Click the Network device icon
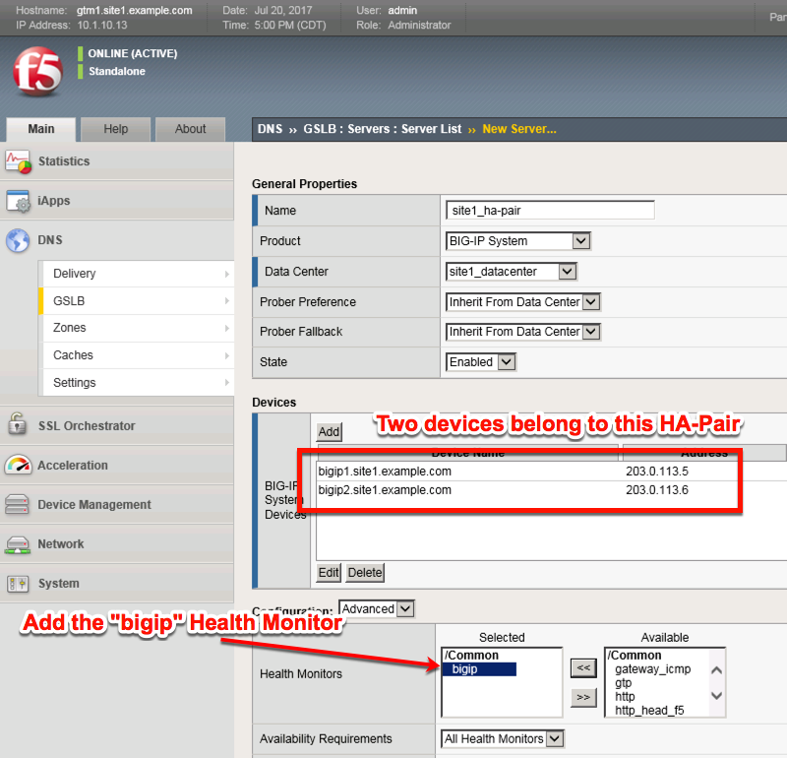 coord(17,544)
